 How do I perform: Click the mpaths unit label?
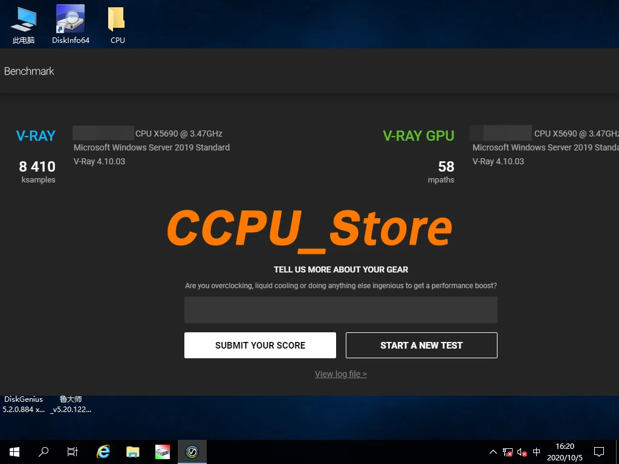[441, 180]
